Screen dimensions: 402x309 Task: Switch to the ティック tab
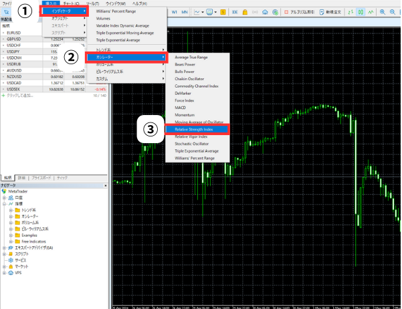tap(62, 177)
